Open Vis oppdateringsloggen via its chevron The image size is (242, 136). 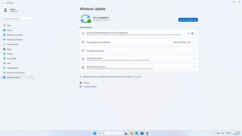coord(195,51)
